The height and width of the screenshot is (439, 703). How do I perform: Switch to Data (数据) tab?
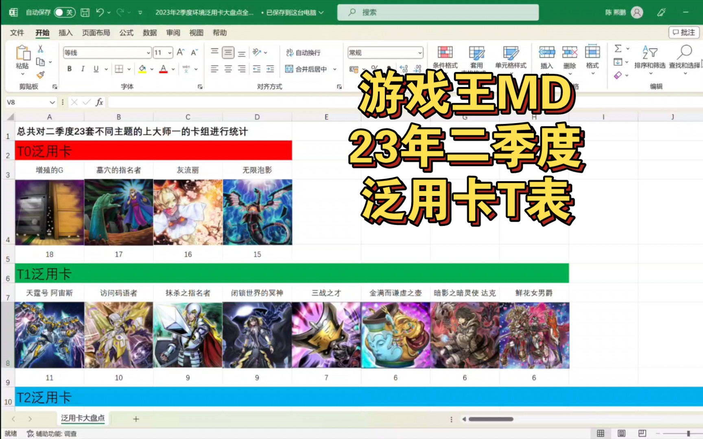tap(150, 33)
